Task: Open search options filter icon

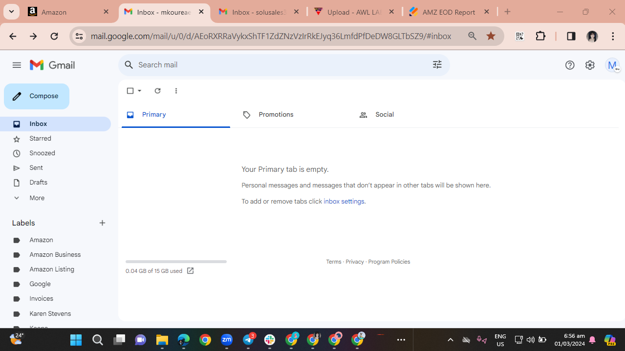Action: click(437, 64)
